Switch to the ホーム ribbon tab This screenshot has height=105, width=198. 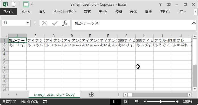click(26, 12)
